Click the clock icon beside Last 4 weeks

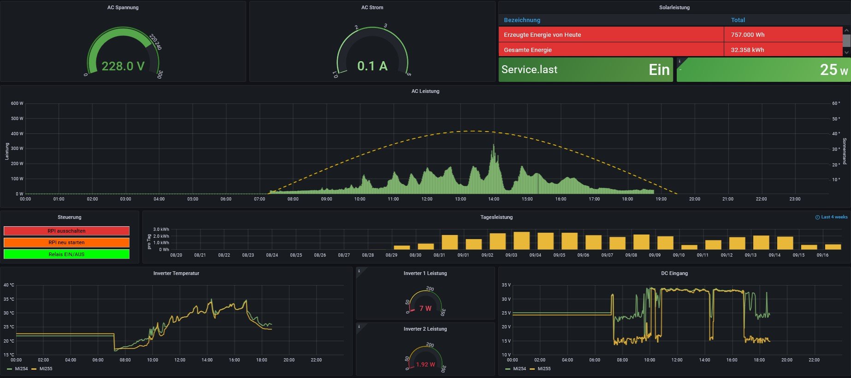(817, 217)
